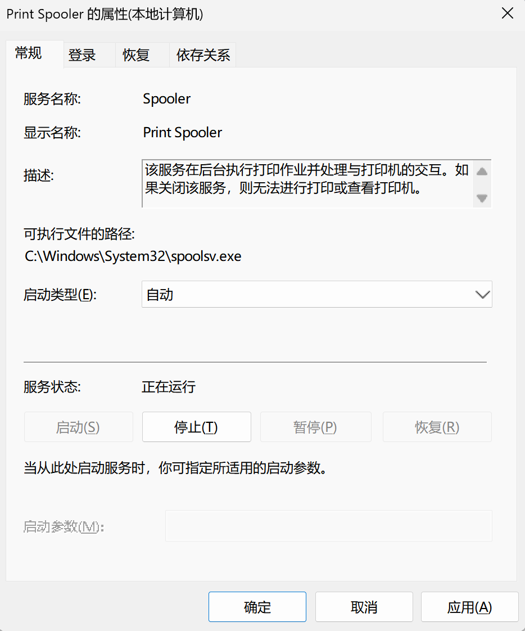Switch to the 依存关系 tab
Viewport: 525px width, 631px height.
click(x=202, y=55)
